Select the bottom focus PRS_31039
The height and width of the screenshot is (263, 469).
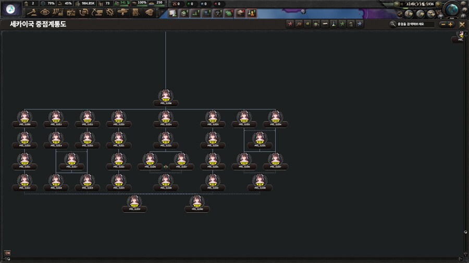pyautogui.click(x=134, y=203)
